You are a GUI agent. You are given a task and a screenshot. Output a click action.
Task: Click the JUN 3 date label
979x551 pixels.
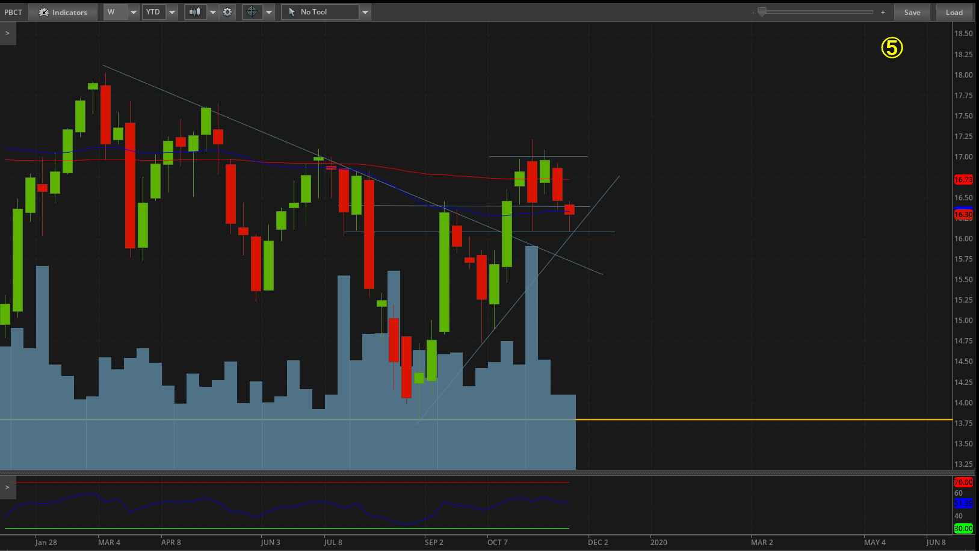pyautogui.click(x=270, y=543)
